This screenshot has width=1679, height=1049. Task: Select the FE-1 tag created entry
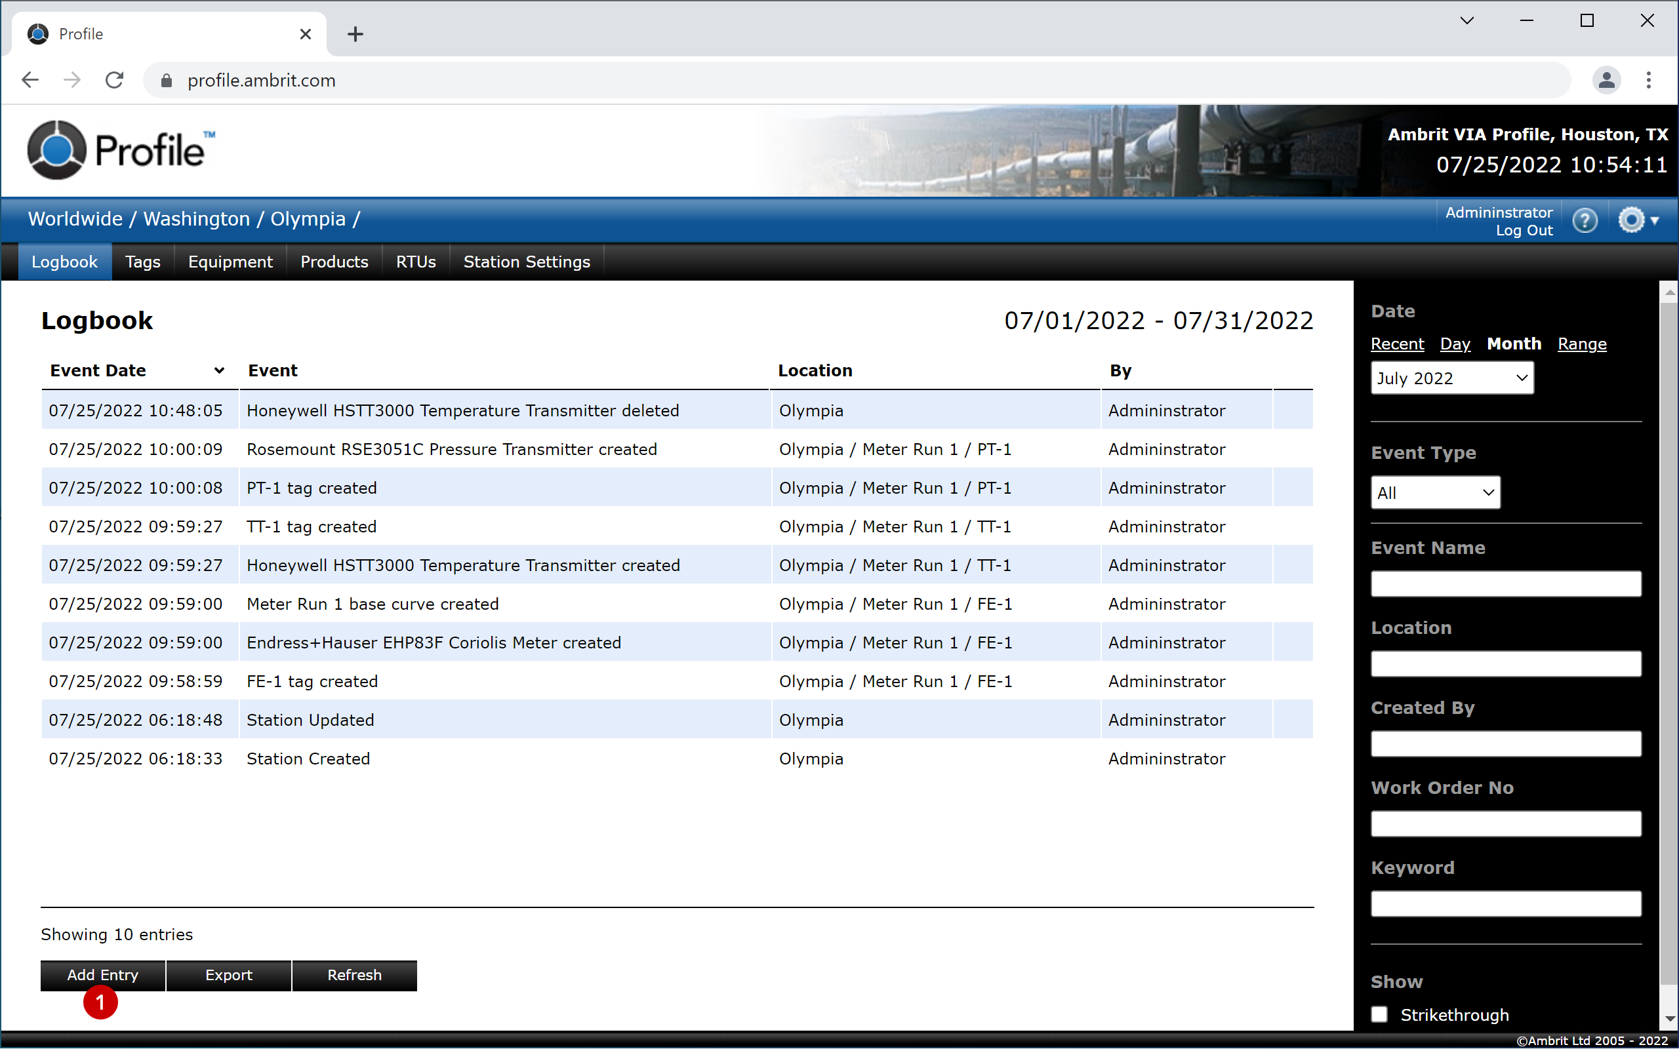[676, 681]
